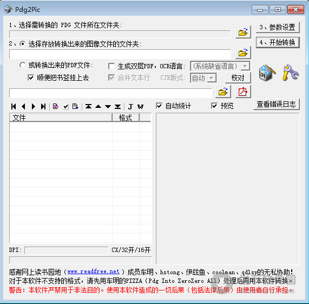Viewport: 309px width, 304px height.
Task: Click the document with pink arrow icon
Action: click(56, 107)
